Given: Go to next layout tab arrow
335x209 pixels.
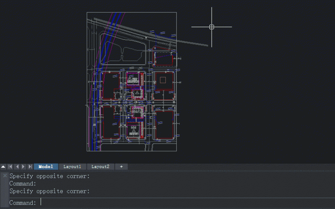Looking at the screenshot, I should pos(23,167).
